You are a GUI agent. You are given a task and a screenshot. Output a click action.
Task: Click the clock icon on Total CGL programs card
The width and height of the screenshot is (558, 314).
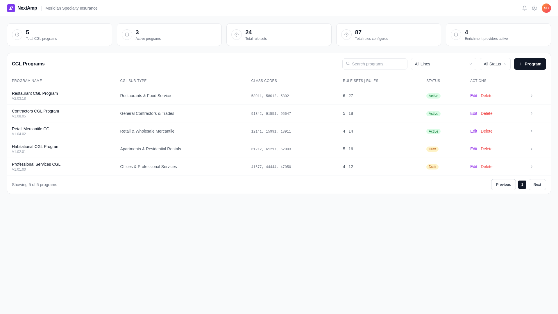point(17,35)
